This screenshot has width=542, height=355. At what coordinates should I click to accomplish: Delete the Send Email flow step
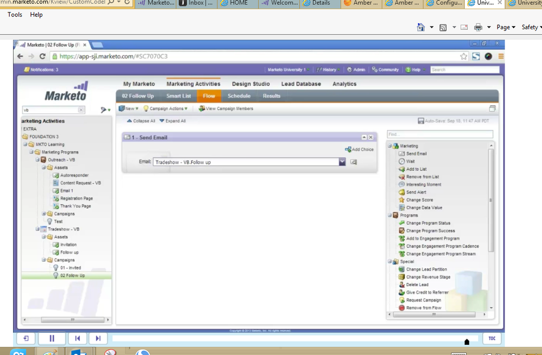coord(371,138)
